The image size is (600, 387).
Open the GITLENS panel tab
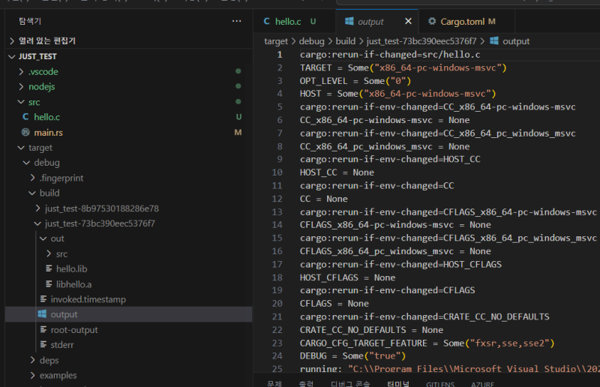440,383
